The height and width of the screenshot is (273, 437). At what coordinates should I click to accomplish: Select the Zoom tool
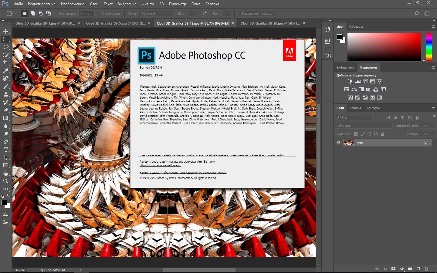[6, 181]
